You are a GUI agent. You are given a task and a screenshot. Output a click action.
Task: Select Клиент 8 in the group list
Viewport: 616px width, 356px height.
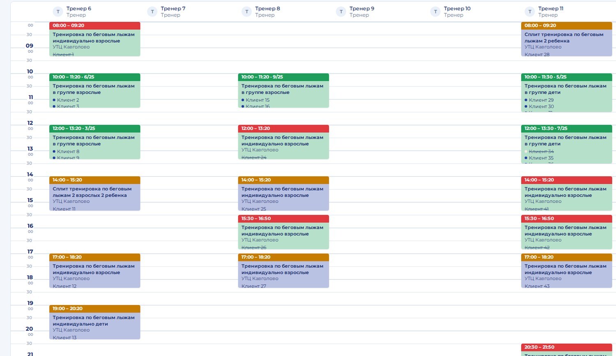(68, 151)
